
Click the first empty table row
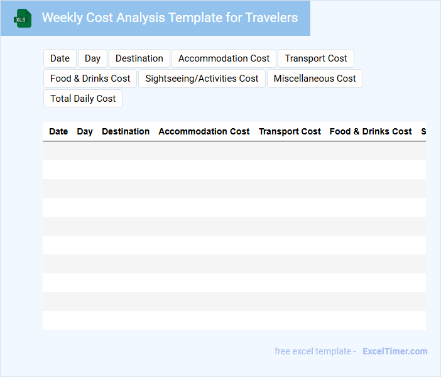234,151
